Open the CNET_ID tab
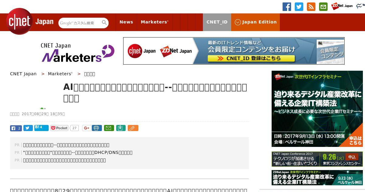 [x=217, y=22]
